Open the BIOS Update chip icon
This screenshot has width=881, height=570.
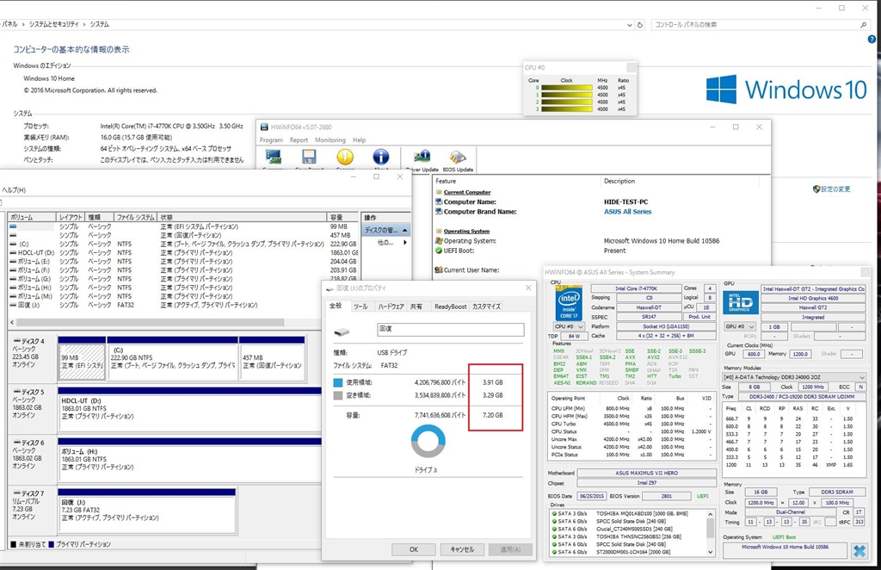tap(458, 158)
